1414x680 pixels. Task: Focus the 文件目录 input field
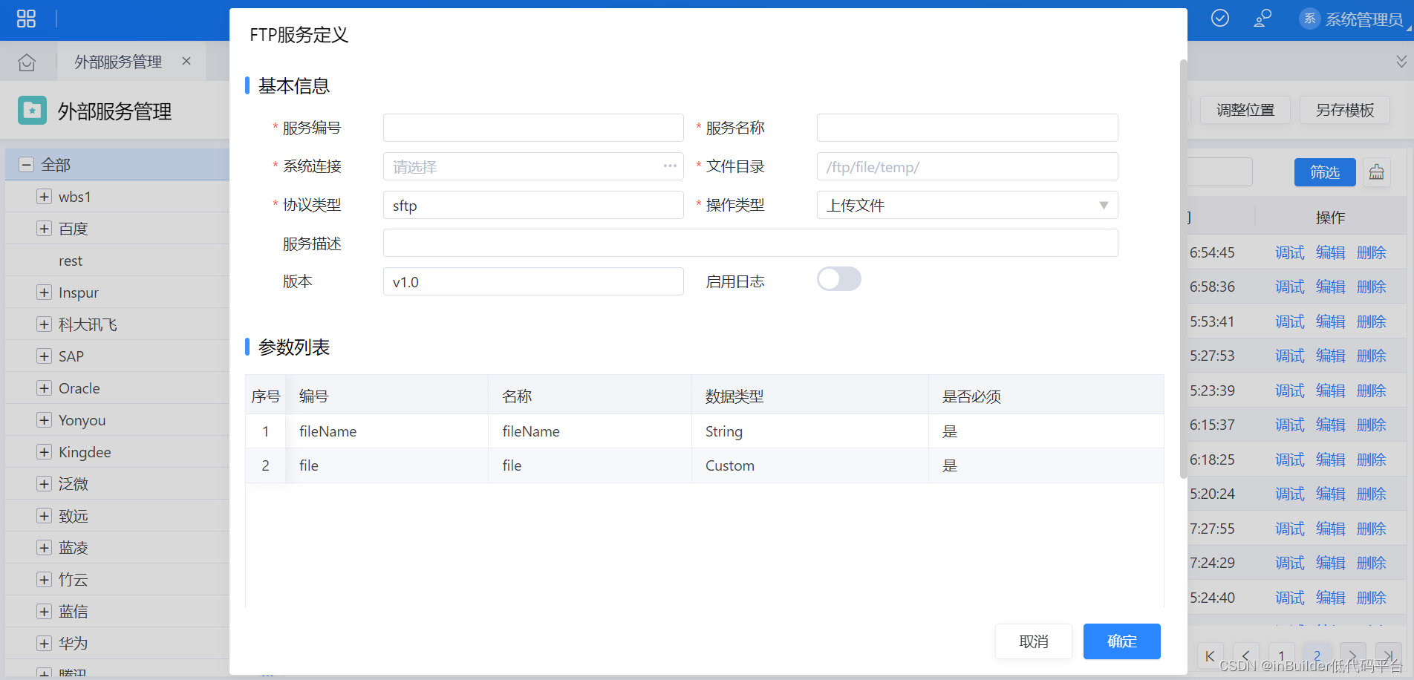967,166
